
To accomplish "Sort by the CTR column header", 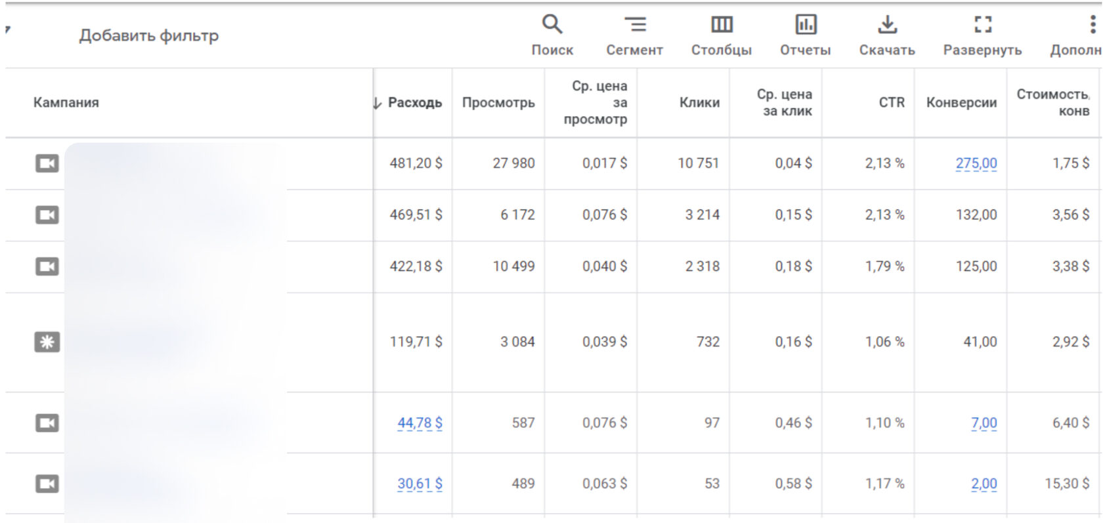I will point(892,103).
